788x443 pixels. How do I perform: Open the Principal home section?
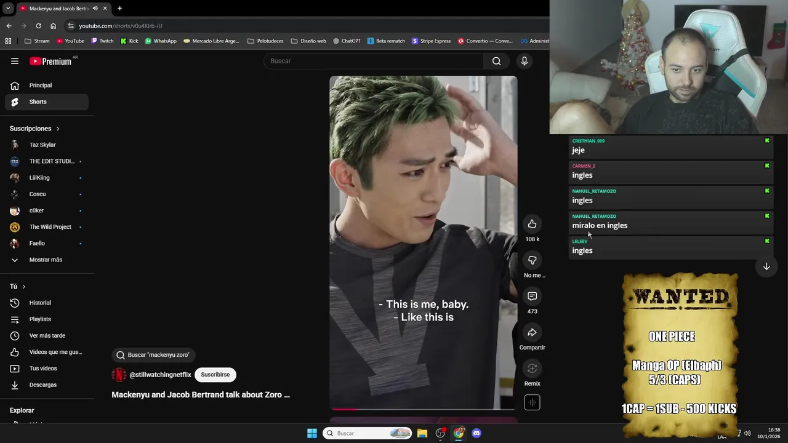pos(47,86)
